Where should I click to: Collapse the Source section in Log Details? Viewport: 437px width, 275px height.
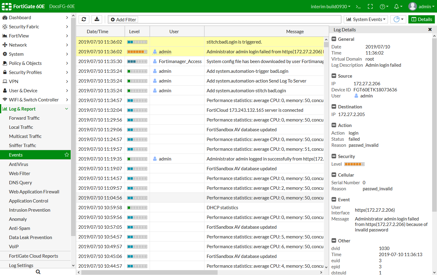(x=334, y=76)
